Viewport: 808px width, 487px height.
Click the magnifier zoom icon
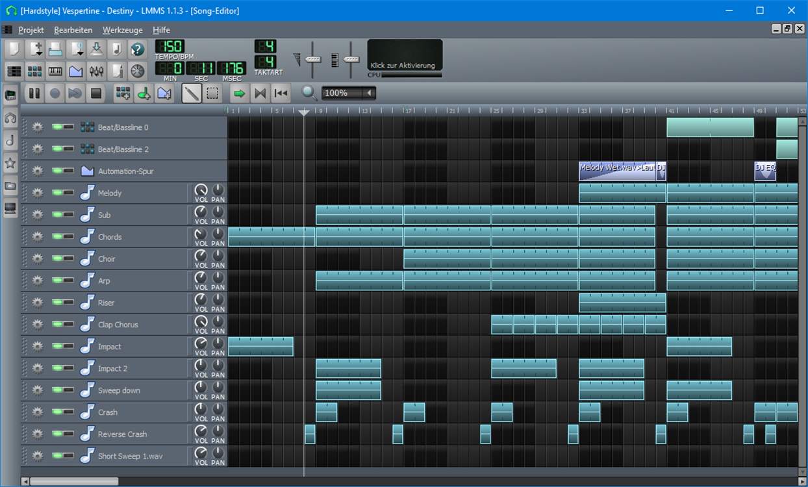[x=310, y=94]
